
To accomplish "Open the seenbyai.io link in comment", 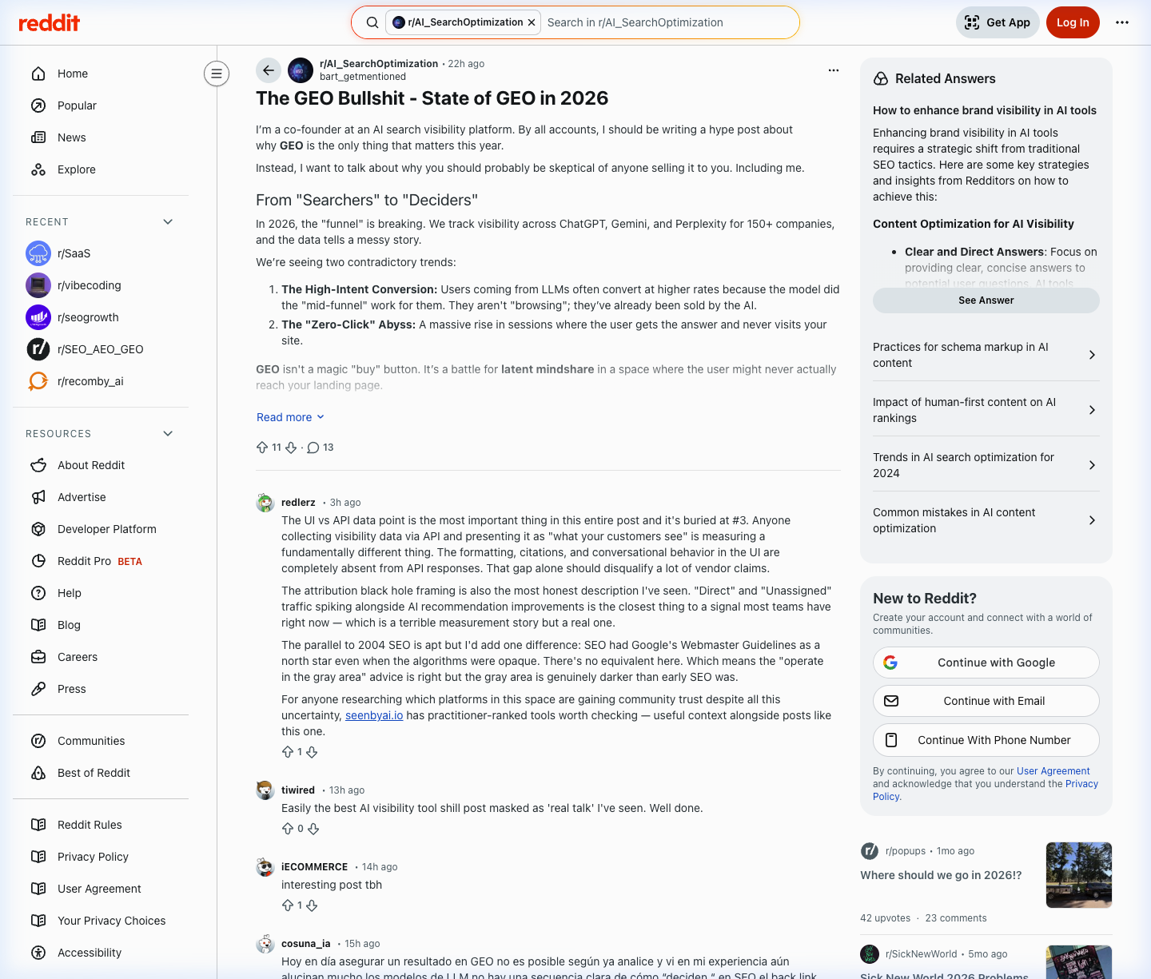I will pyautogui.click(x=374, y=715).
